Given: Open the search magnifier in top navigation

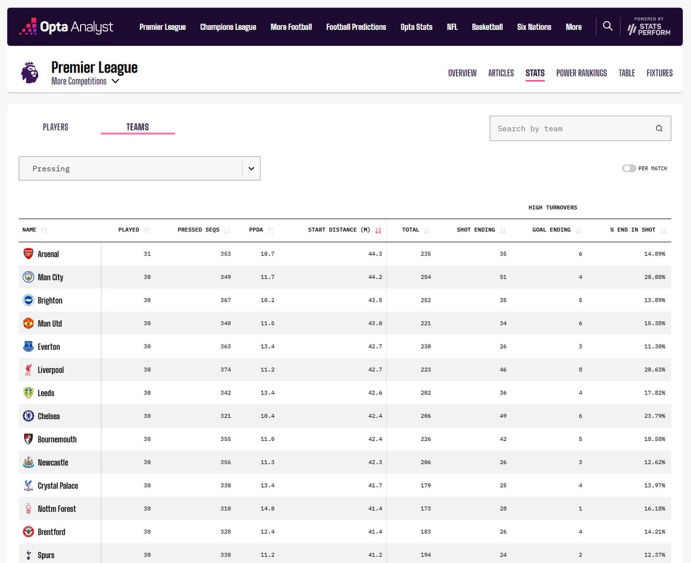Looking at the screenshot, I should tap(608, 26).
